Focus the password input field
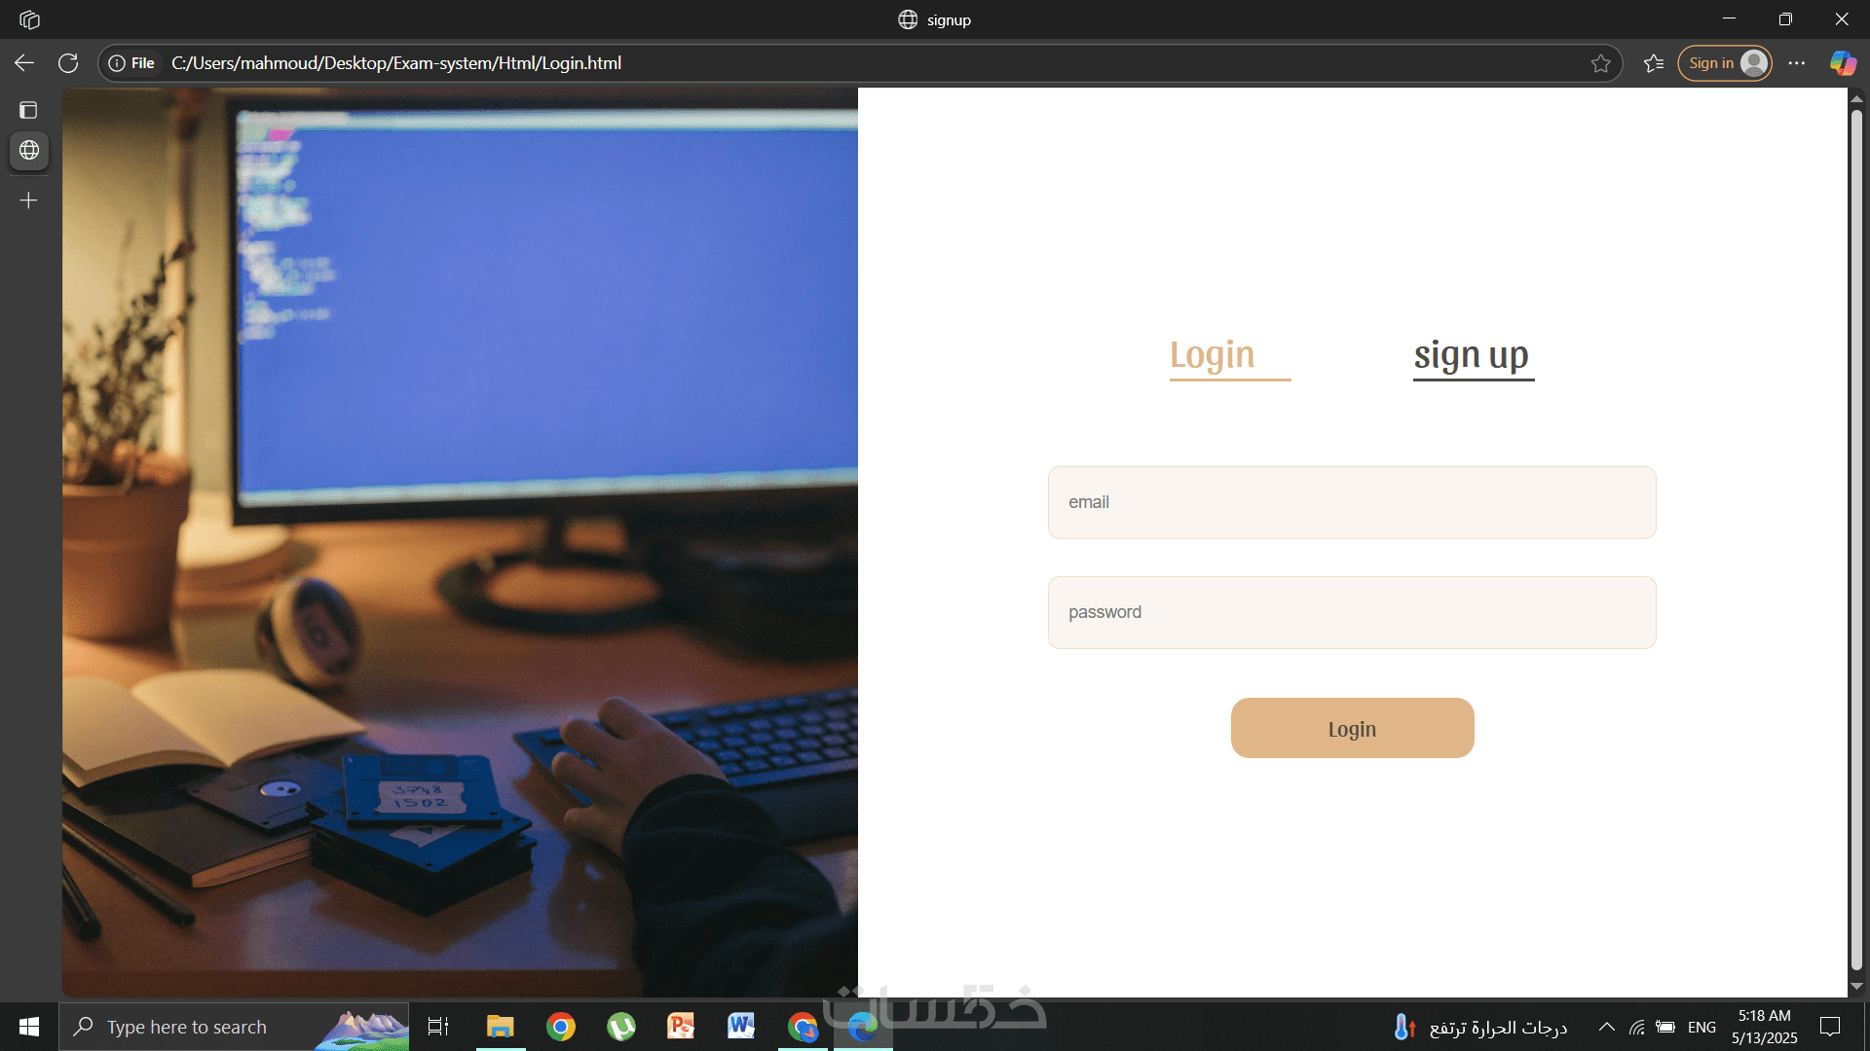 (x=1352, y=612)
